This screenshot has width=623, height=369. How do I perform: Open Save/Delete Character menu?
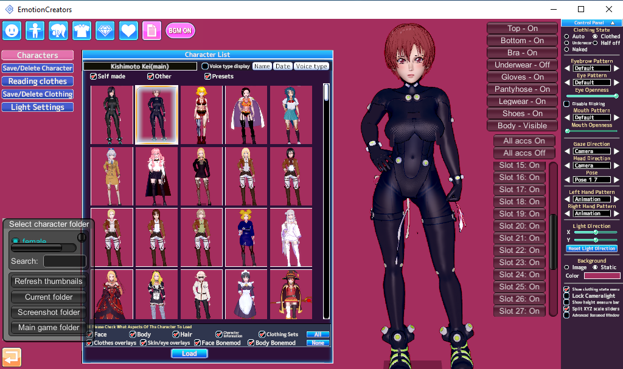coord(37,68)
